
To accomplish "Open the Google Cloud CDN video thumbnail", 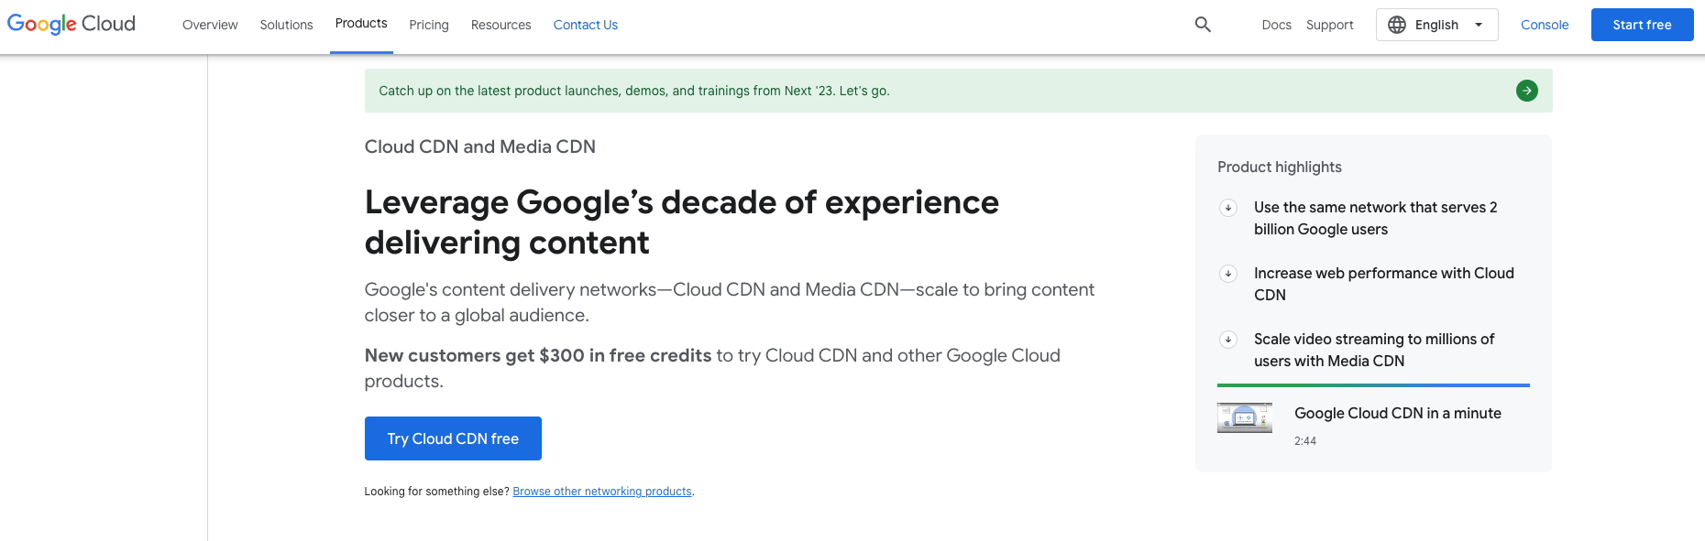I will (1244, 417).
